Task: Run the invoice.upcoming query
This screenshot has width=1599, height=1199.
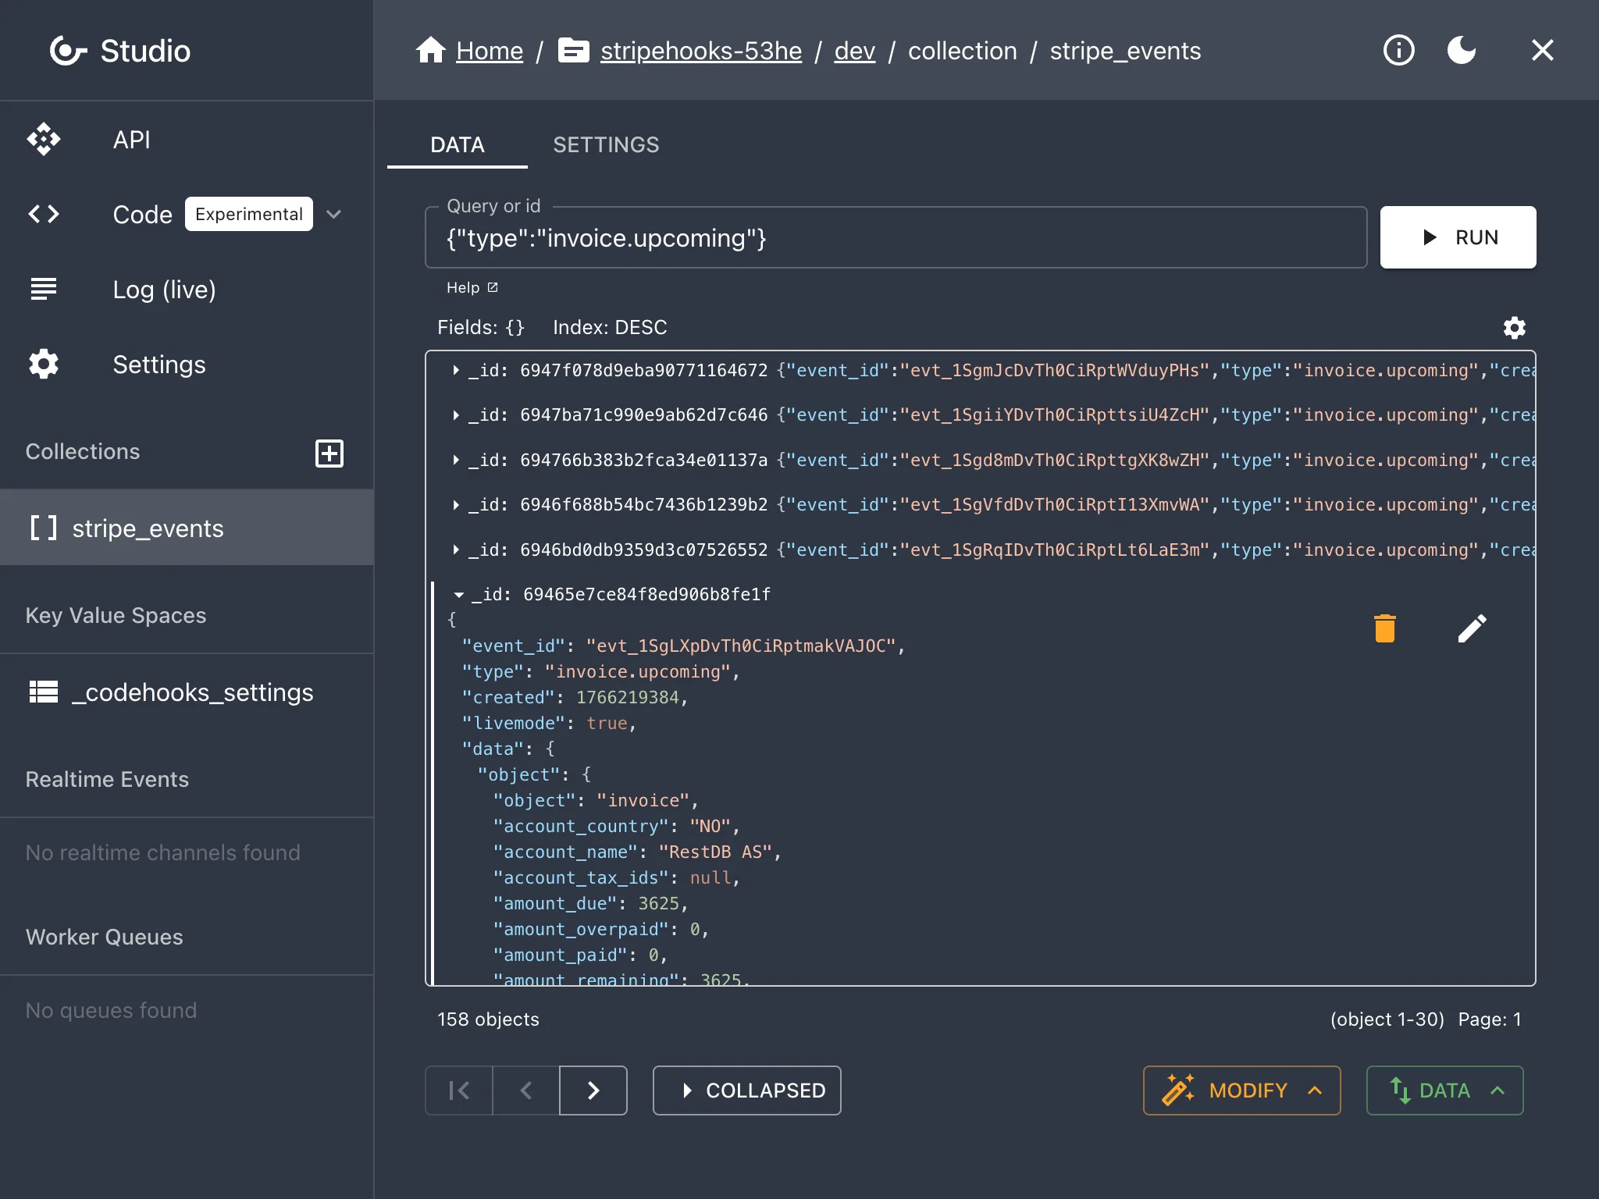Action: click(1457, 237)
